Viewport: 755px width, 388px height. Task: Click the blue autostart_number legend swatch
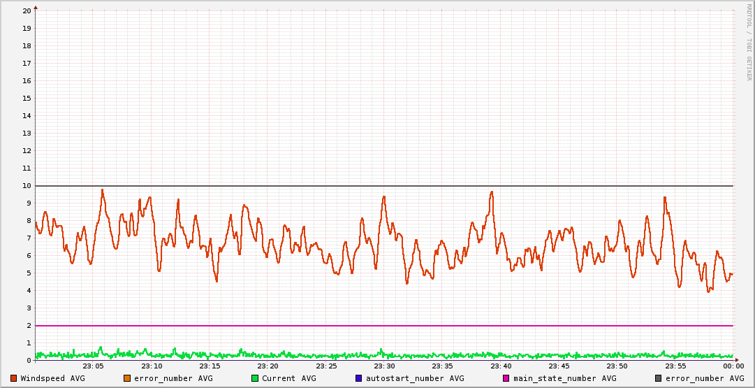359,378
